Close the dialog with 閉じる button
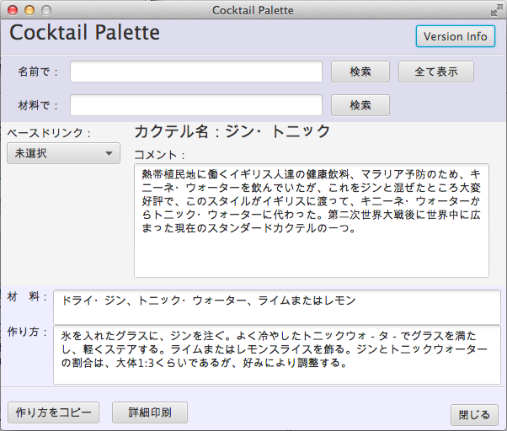Viewport: 507px width, 431px height. [473, 414]
